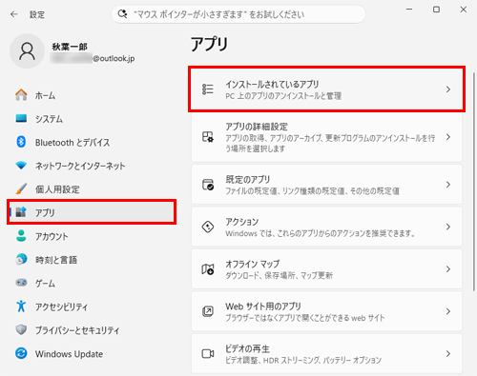This screenshot has height=376, width=477.
Task: Open システム settings category
Action: [x=92, y=118]
